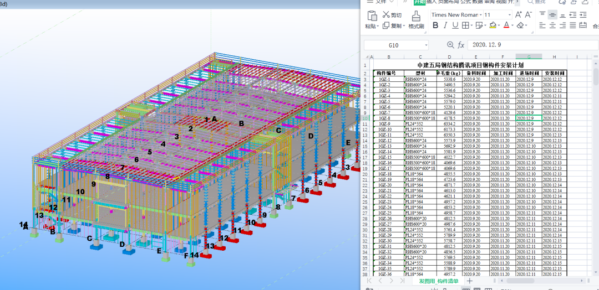
Task: Select the 安装时间 header cell
Action: [x=554, y=73]
